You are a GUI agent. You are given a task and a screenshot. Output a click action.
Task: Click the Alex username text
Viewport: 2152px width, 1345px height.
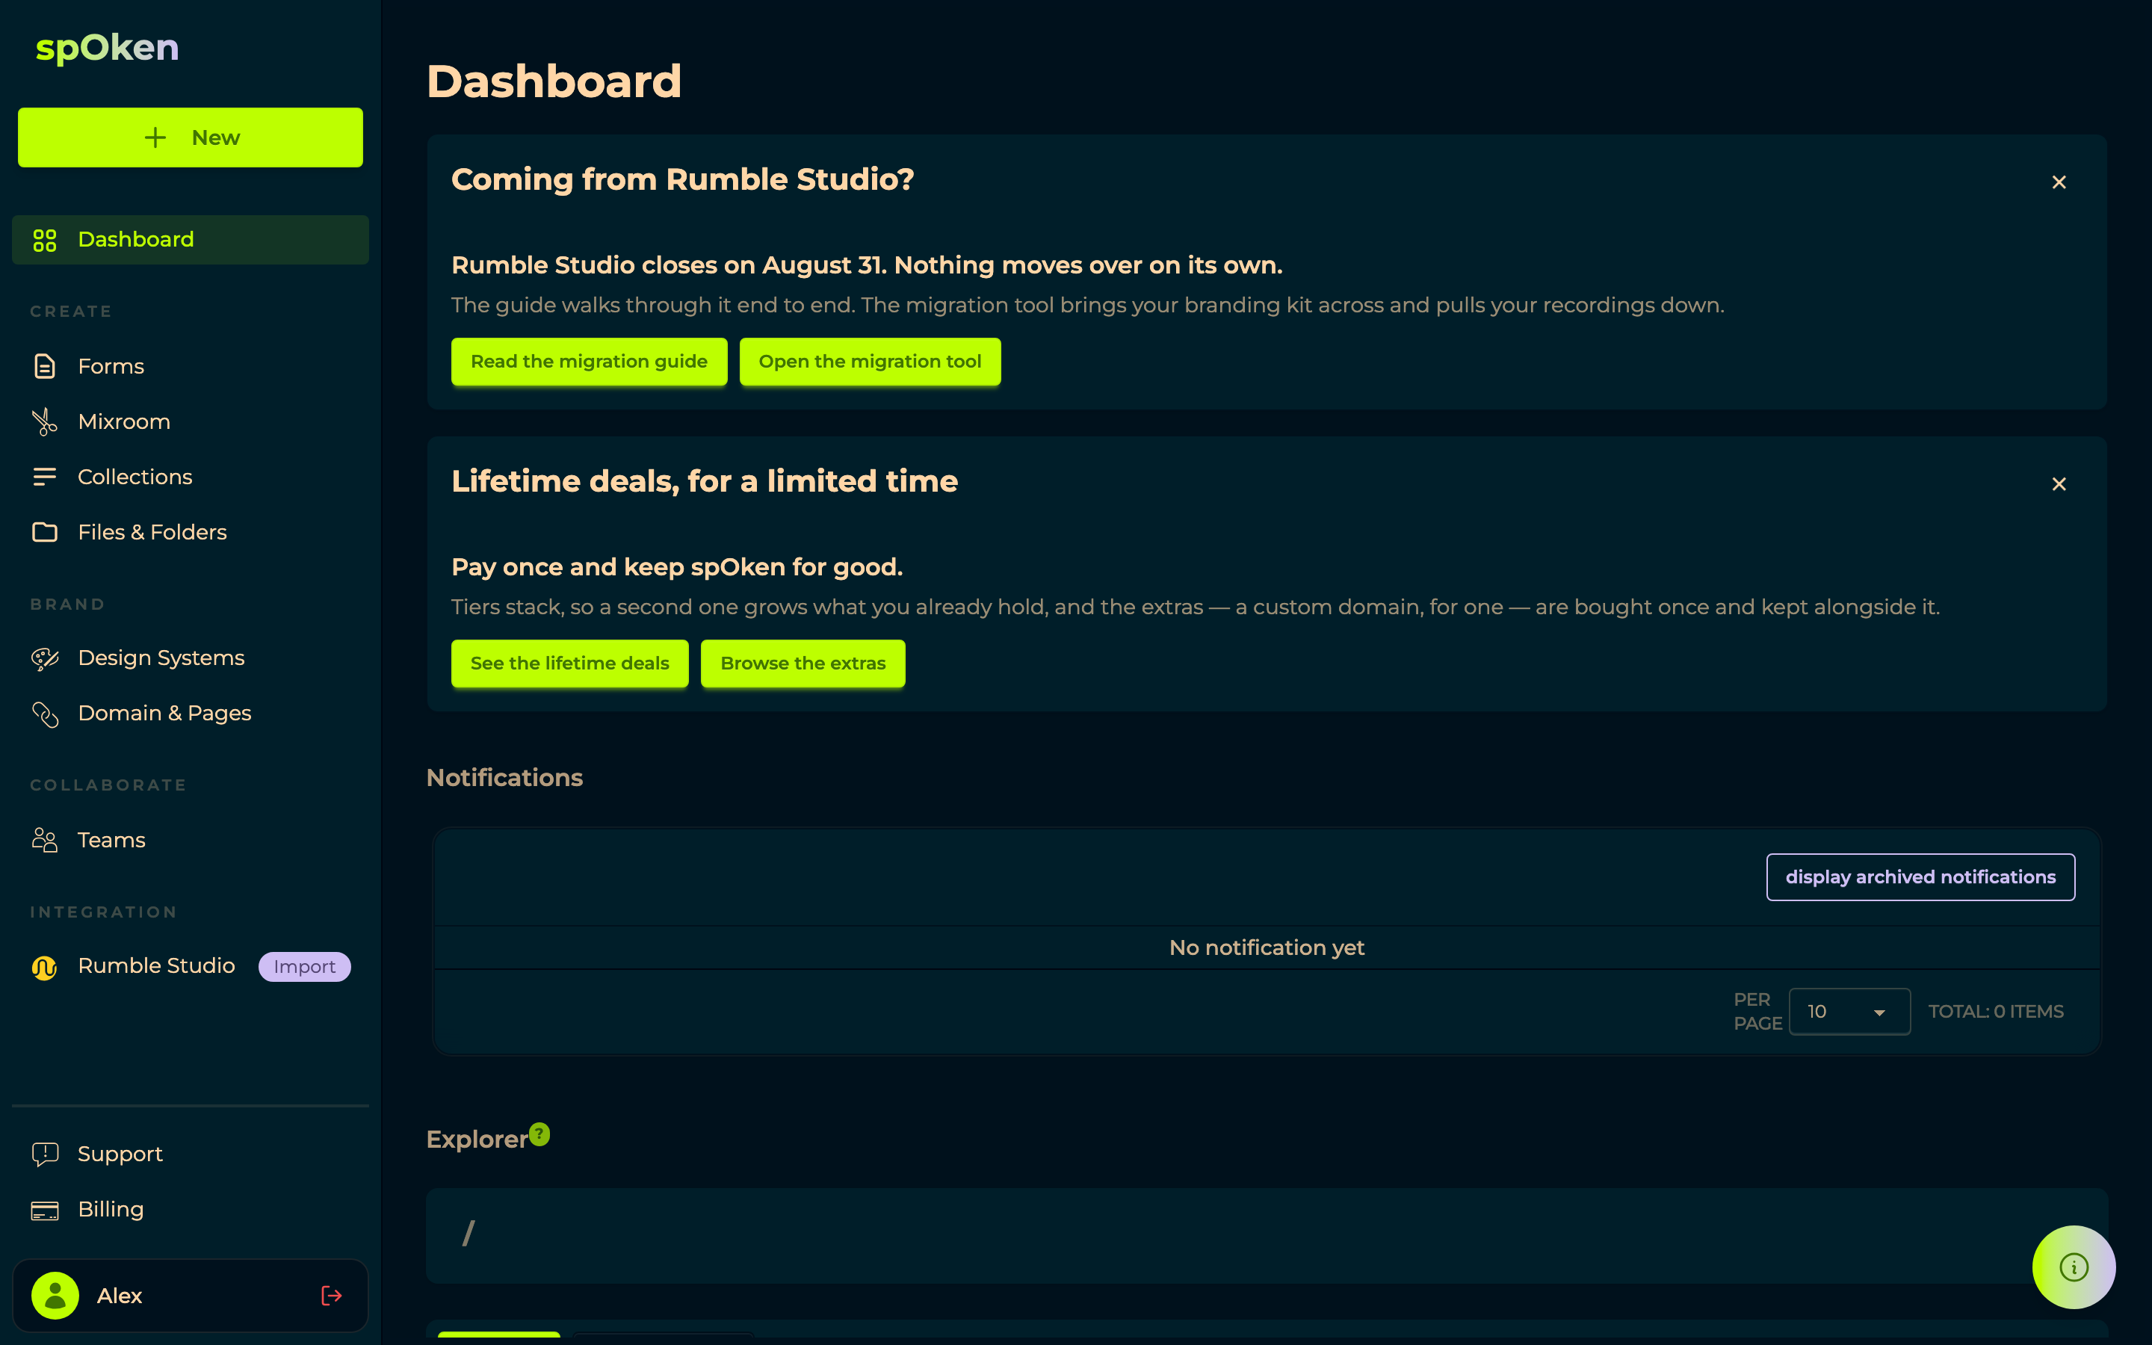click(119, 1296)
